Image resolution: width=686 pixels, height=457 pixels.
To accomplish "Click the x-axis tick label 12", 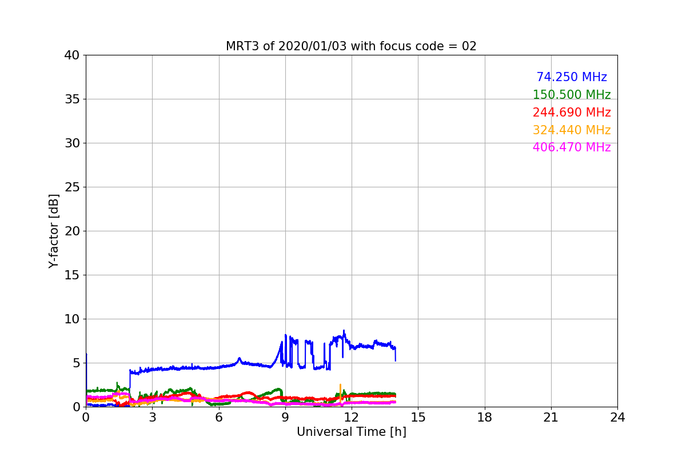I will tap(352, 418).
